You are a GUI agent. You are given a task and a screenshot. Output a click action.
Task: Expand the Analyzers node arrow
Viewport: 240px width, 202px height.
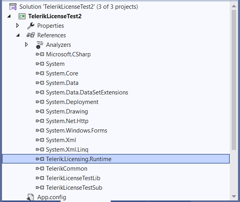(x=26, y=45)
